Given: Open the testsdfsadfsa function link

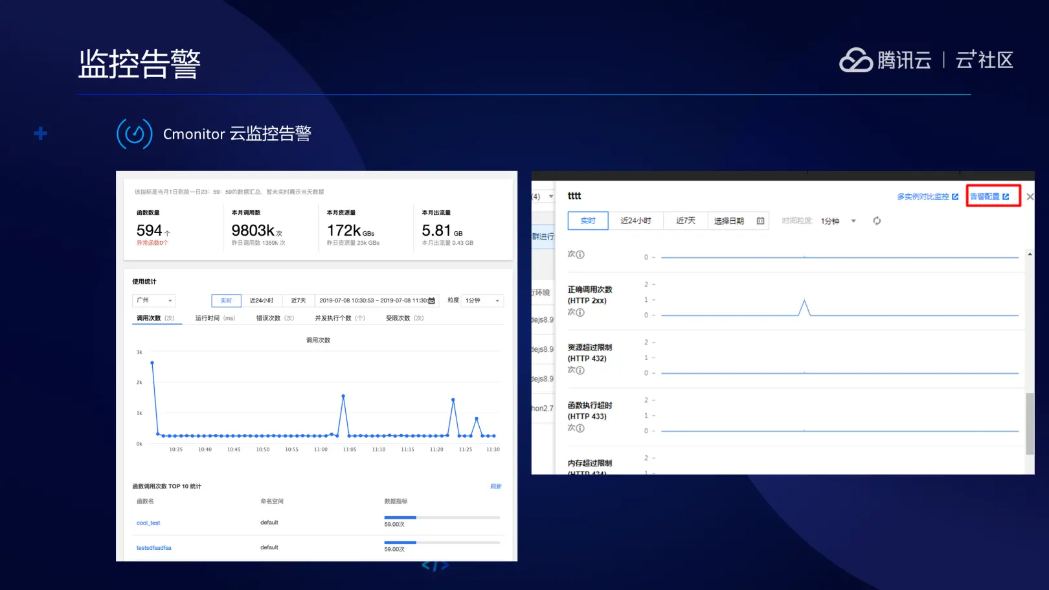Looking at the screenshot, I should (154, 548).
